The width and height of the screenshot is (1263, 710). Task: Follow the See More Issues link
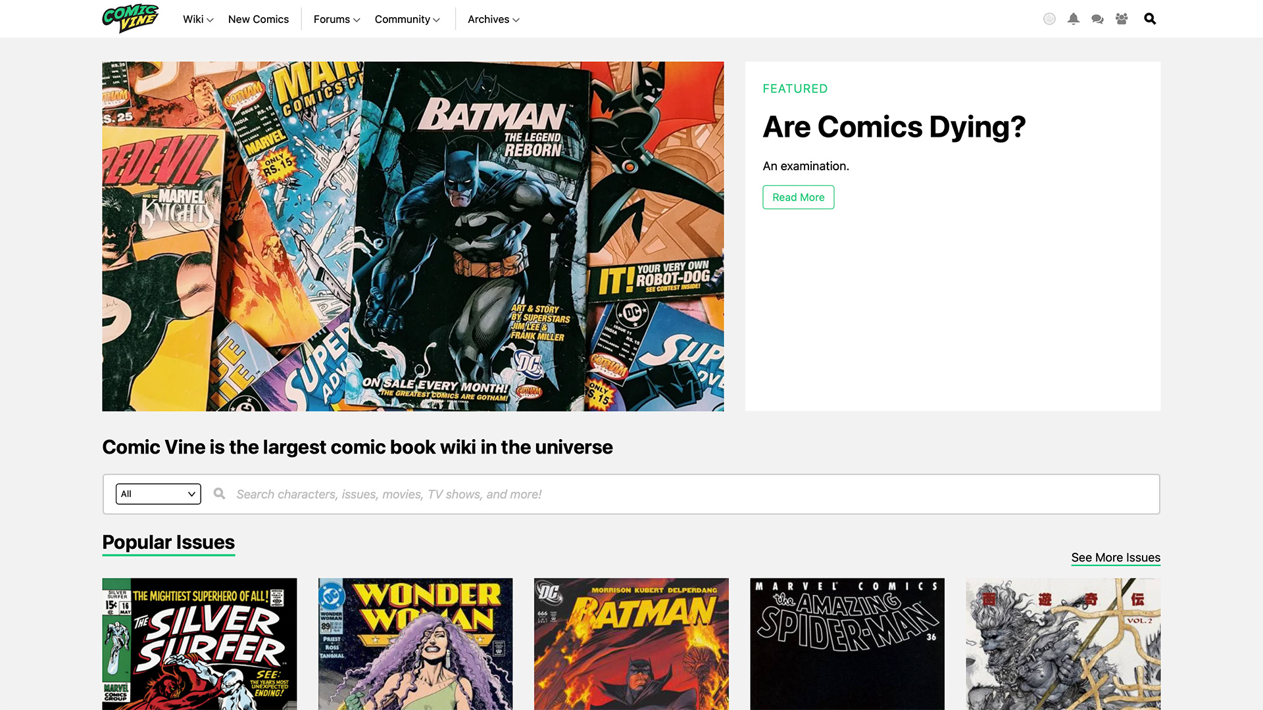(1115, 557)
